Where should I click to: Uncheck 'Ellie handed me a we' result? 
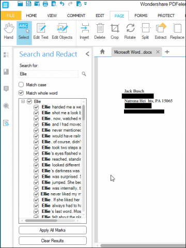(36, 107)
